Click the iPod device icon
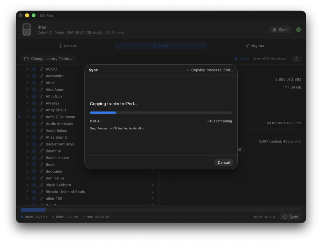This screenshot has height=244, width=322. 27,29
